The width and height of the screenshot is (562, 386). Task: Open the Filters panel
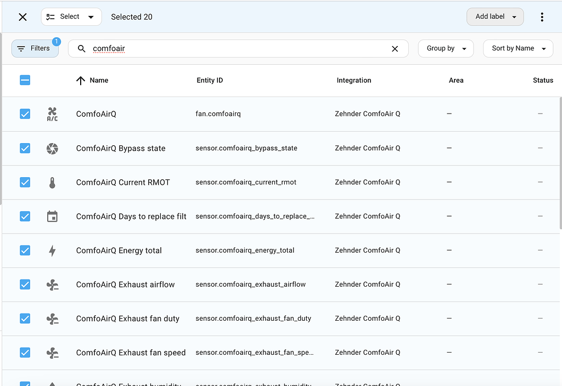point(35,48)
